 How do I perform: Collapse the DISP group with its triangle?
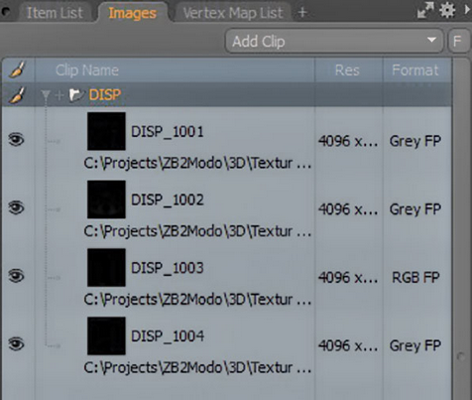click(x=46, y=95)
